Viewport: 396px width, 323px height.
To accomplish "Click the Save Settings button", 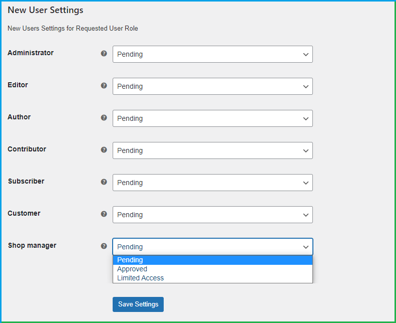I will click(x=138, y=304).
